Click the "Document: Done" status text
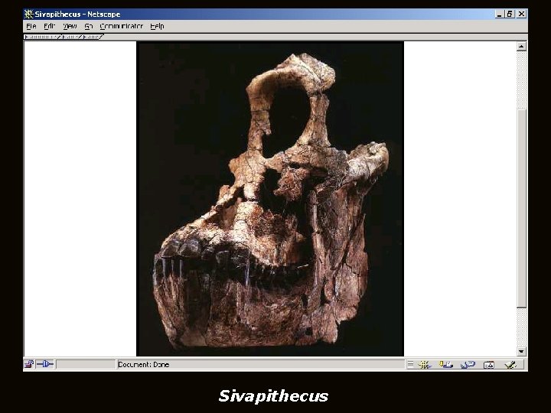Viewport: 551px width, 413px height. [x=143, y=365]
